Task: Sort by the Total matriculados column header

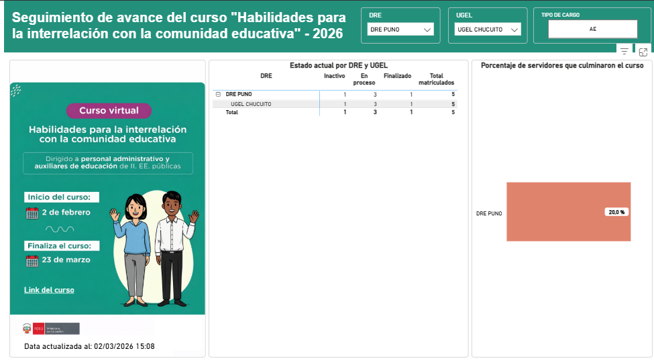Action: pos(436,79)
